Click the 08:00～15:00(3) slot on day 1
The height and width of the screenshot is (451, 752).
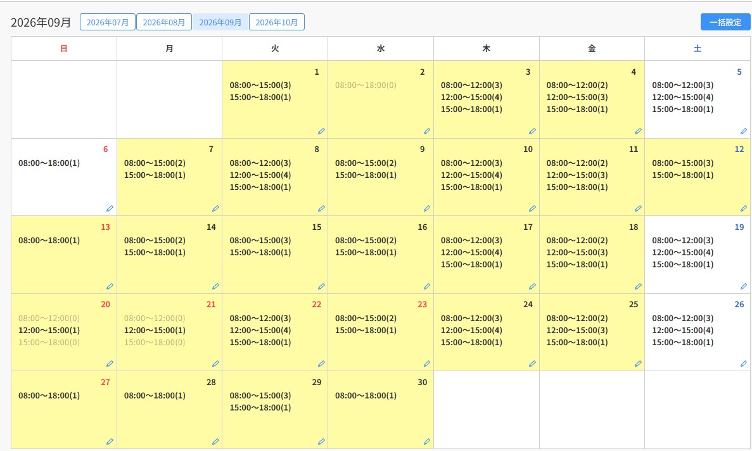[260, 86]
